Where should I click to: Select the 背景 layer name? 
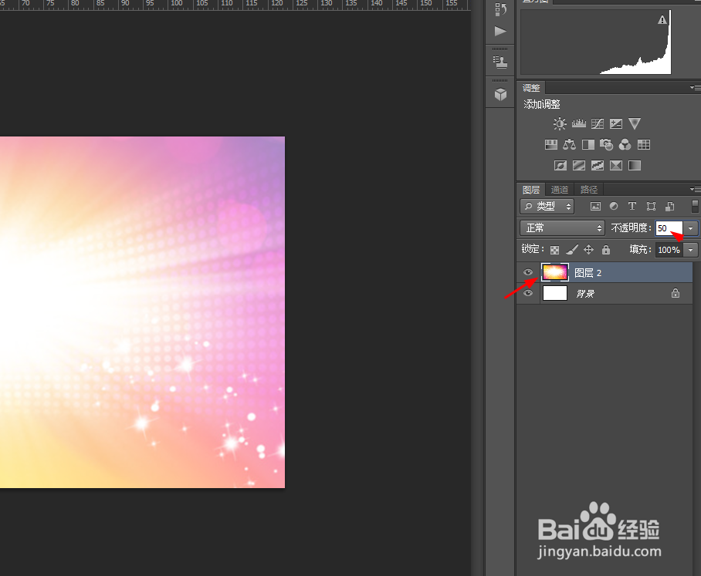point(584,294)
